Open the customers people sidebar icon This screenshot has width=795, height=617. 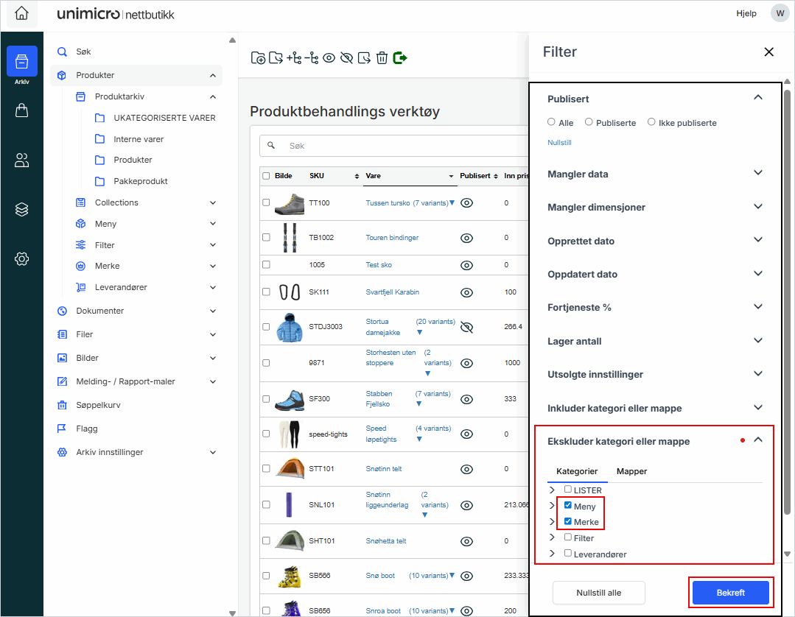22,160
